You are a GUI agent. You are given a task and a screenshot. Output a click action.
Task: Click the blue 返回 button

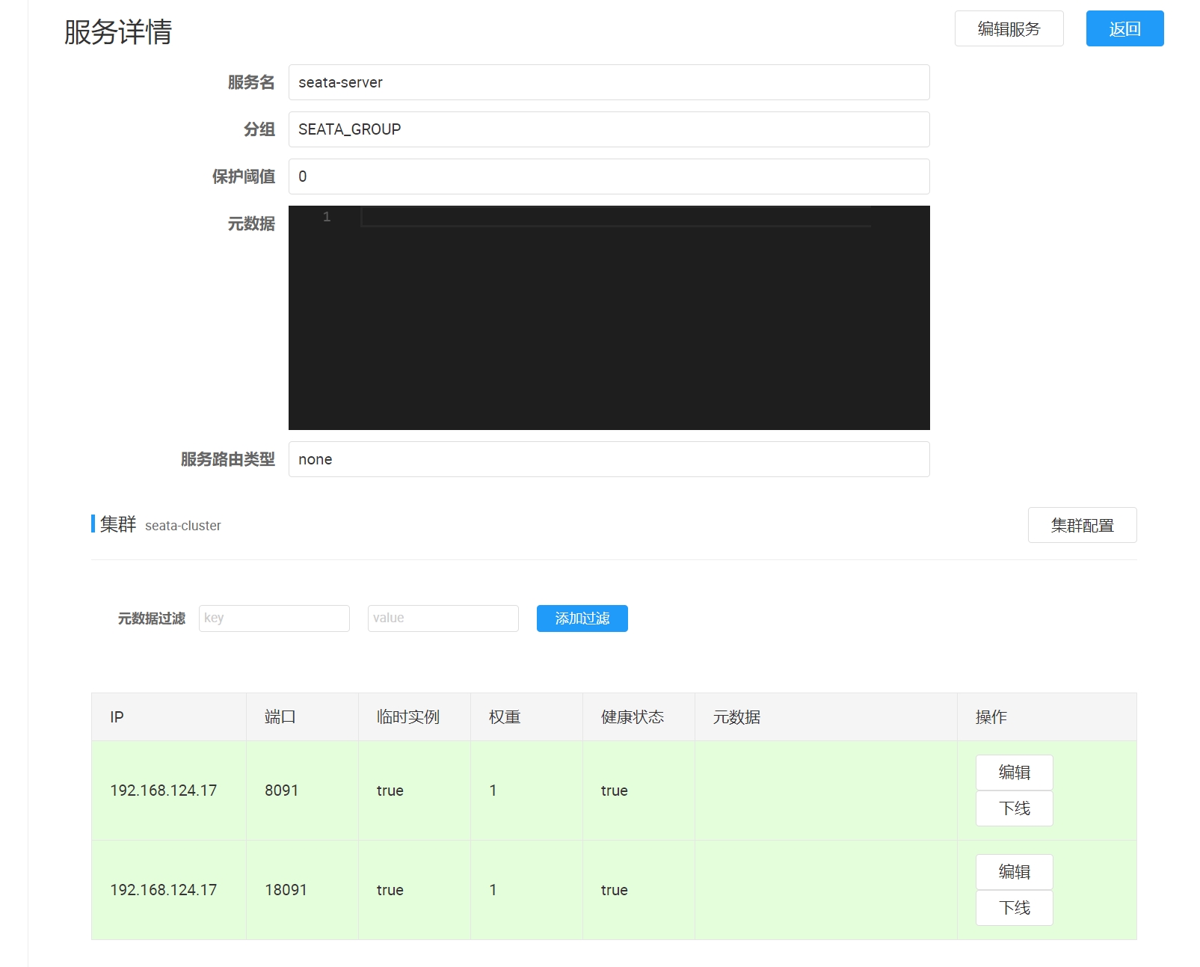(x=1124, y=28)
